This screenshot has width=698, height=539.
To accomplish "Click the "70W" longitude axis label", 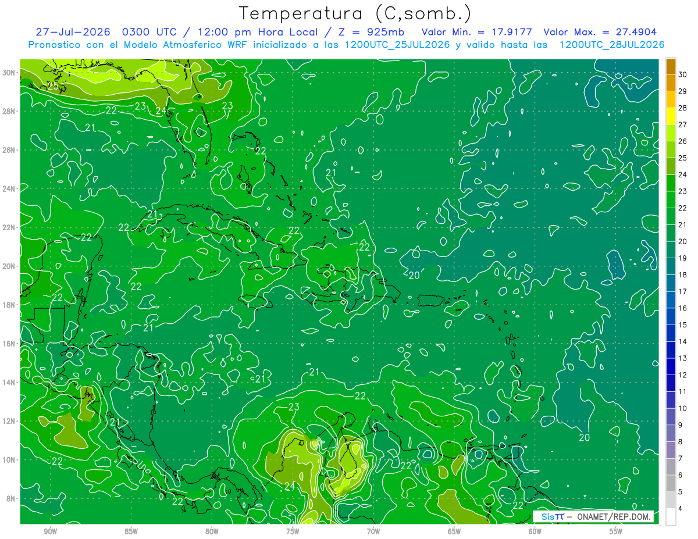I will pyautogui.click(x=373, y=531).
